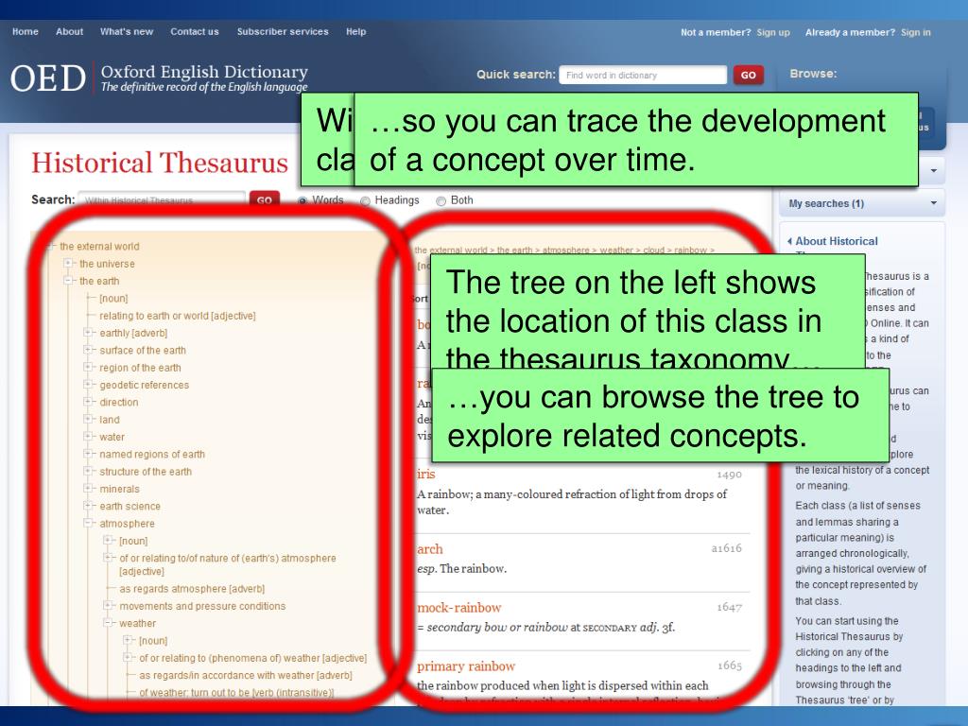Select the "Both" radio button
The height and width of the screenshot is (726, 968).
[x=439, y=200]
